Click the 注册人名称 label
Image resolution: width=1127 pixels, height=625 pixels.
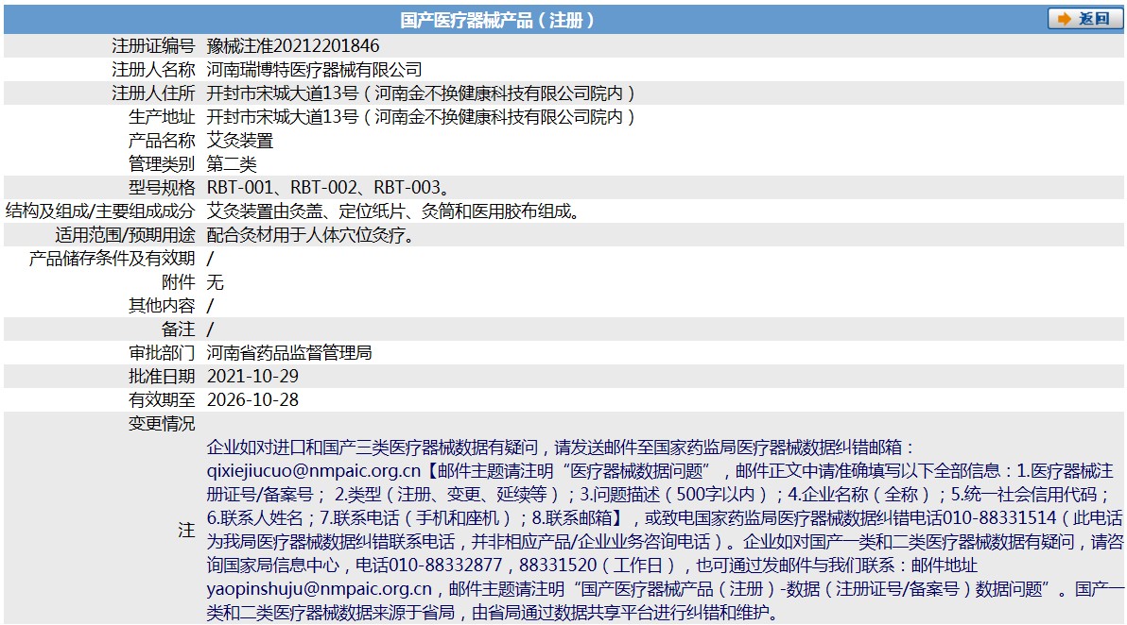[x=153, y=70]
